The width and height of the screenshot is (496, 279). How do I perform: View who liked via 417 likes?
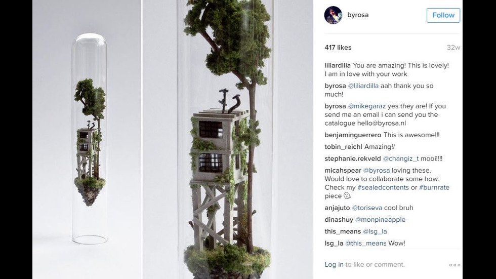coord(338,48)
